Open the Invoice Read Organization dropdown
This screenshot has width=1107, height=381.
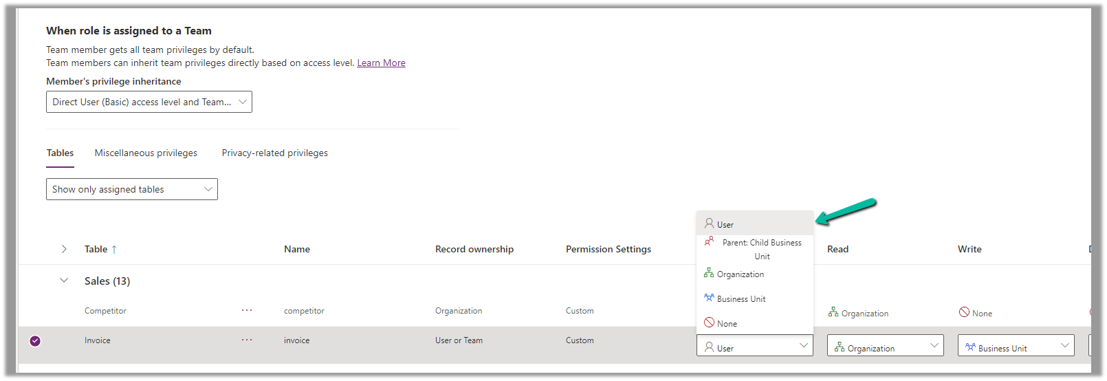(x=885, y=346)
